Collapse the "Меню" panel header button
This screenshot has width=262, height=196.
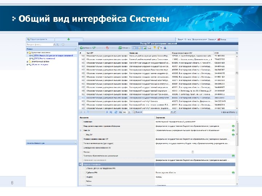75,49
